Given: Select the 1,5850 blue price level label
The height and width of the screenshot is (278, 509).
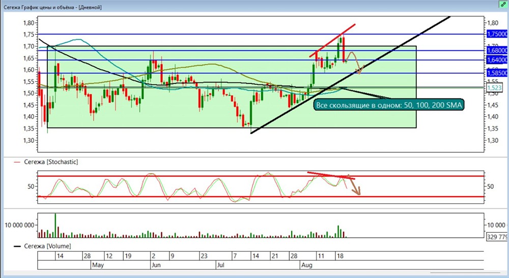Looking at the screenshot, I should tap(497, 73).
